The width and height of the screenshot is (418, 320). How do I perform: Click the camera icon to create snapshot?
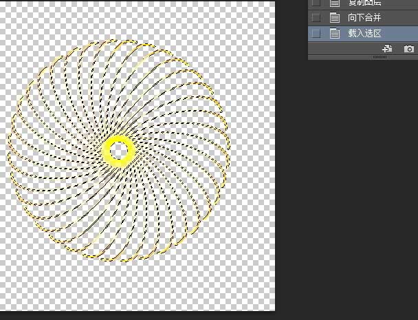(x=409, y=49)
